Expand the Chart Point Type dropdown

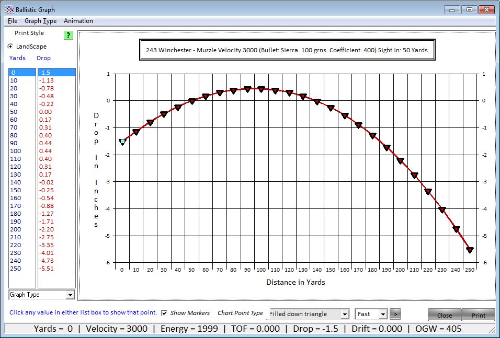coord(344,314)
